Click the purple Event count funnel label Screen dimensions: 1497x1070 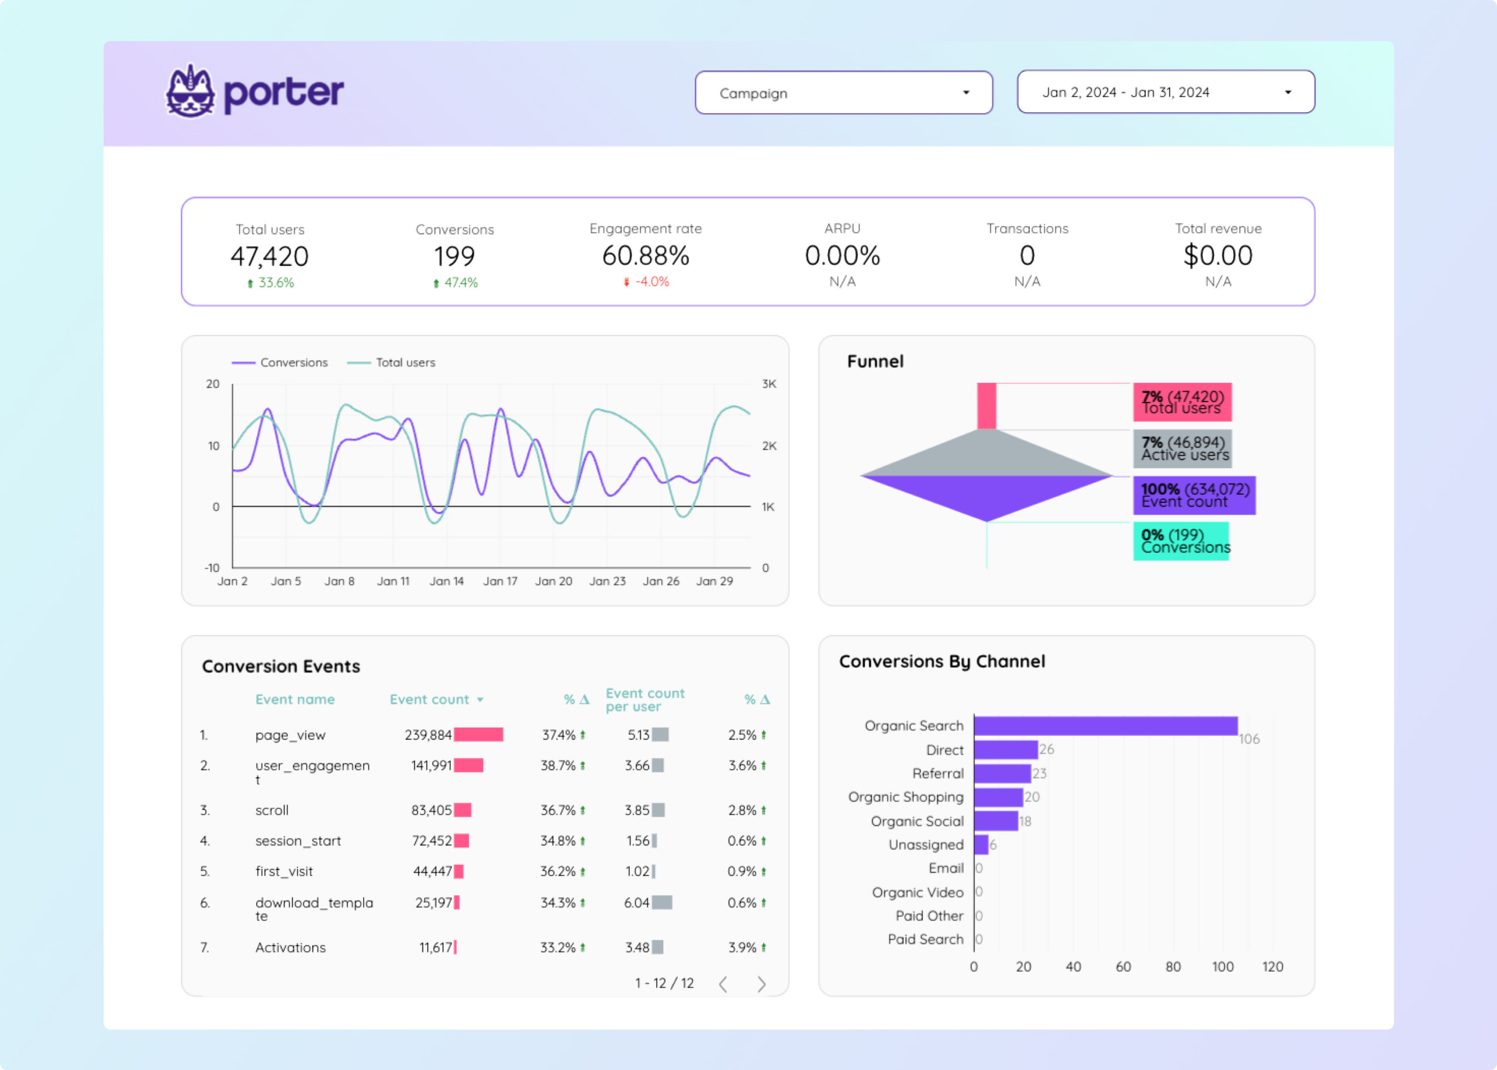[1194, 496]
